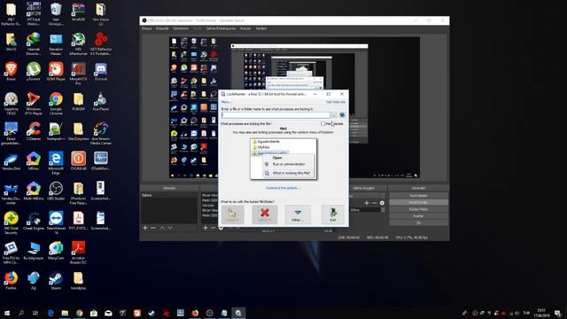Screen dimensions: 567x319
Task: Open Görünüm menu in OBS window
Action: (181, 28)
